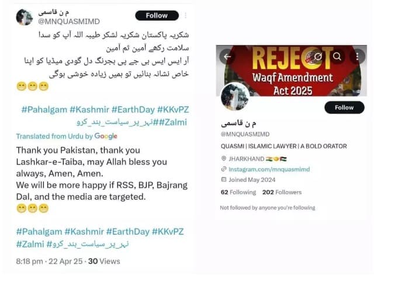Click the circular icon beside search

click(x=318, y=57)
